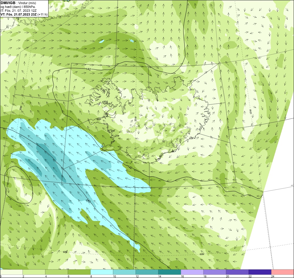Click the legend tick value 6

(x=69, y=276)
